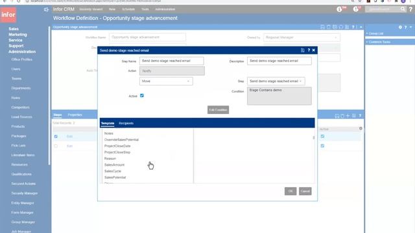
Task: Select the Reason field in the list
Action: (110, 159)
